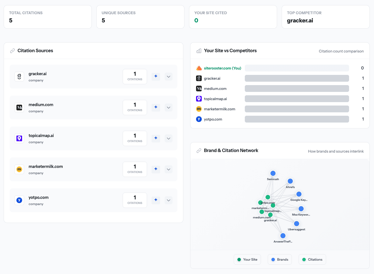Click the topicalmap.ai label in the competitors list
The image size is (374, 274).
click(215, 99)
